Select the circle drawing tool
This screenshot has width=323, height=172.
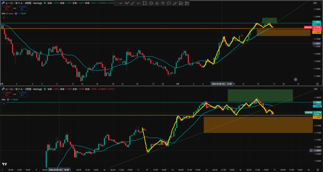click(151, 3)
